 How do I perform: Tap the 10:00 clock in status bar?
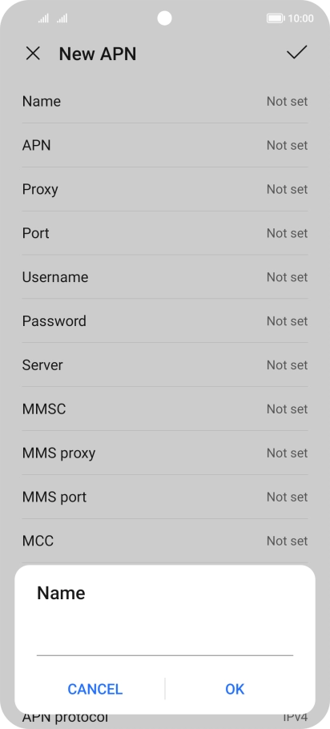[x=300, y=18]
